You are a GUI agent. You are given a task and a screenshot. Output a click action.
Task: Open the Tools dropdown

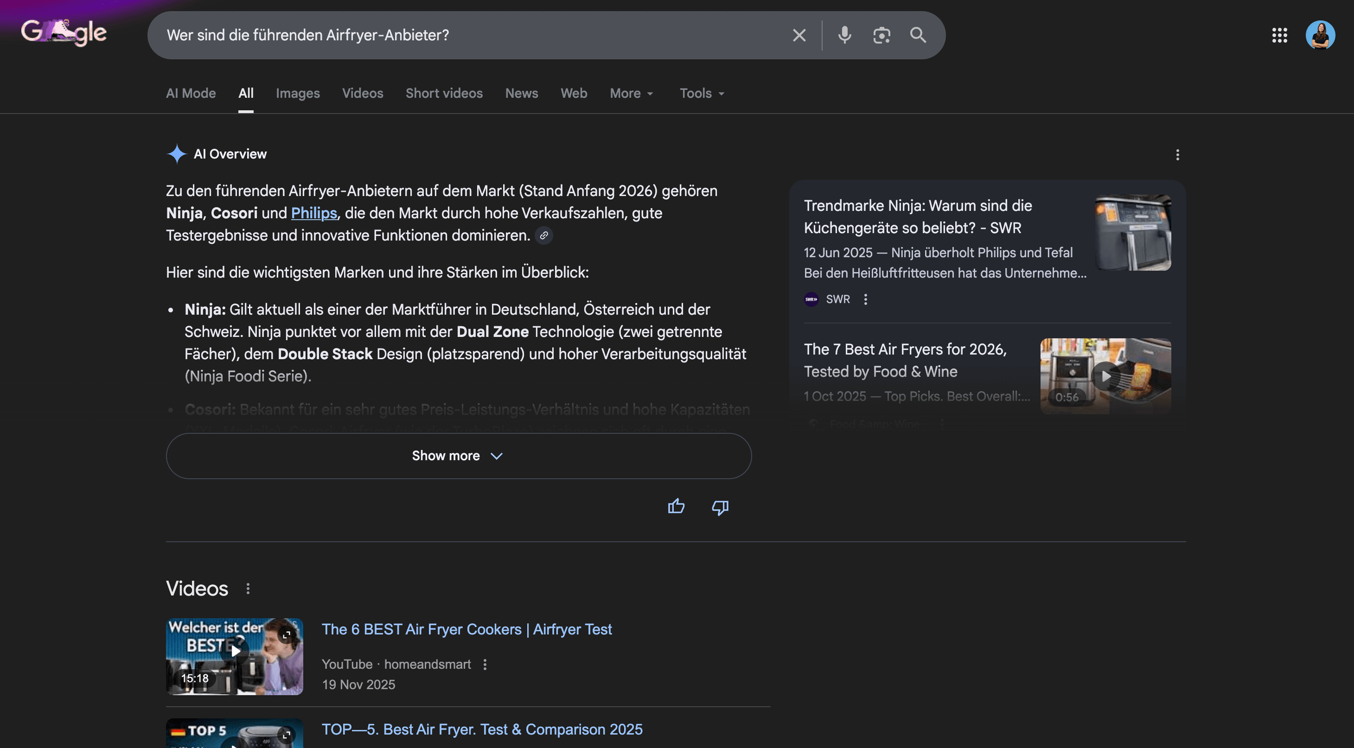[701, 94]
